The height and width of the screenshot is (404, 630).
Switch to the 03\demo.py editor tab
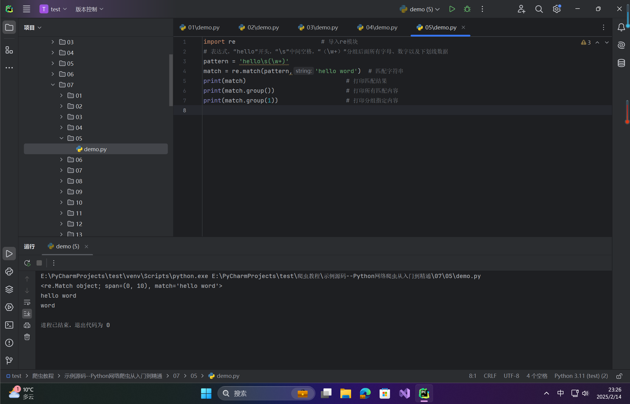(318, 27)
